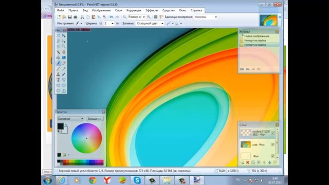
Task: Toggle visibility of coolbat layer checkbox
Action: pyautogui.click(x=273, y=133)
